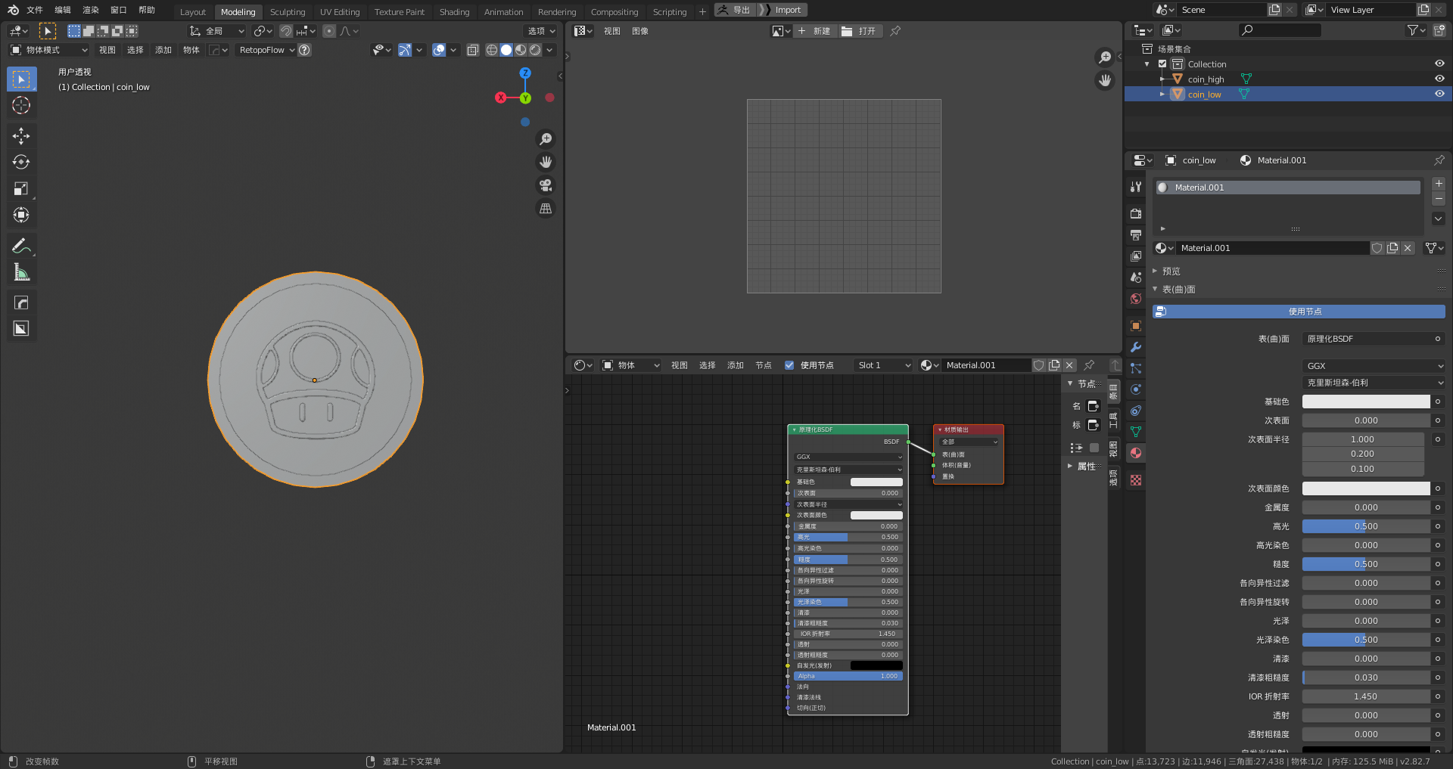Click 打开 to open an image
The height and width of the screenshot is (769, 1453).
pos(860,31)
